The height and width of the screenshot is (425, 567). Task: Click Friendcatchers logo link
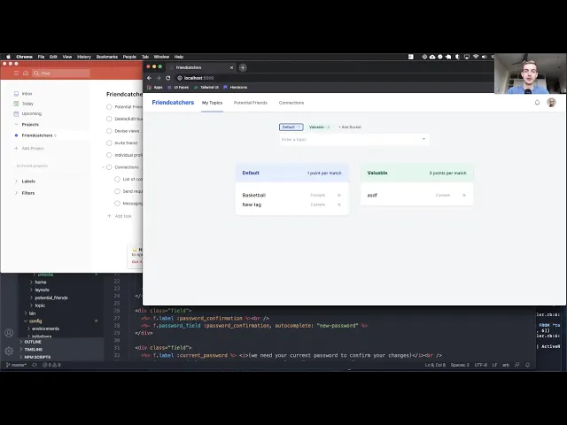click(x=173, y=103)
